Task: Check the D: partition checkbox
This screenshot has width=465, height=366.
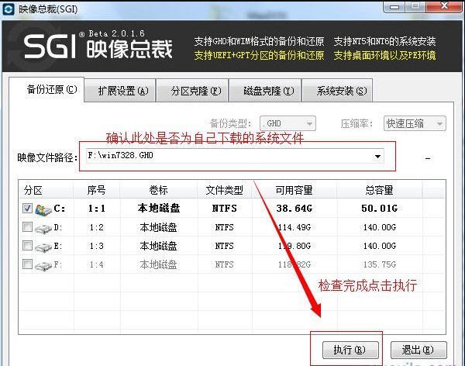Action: pyautogui.click(x=27, y=227)
